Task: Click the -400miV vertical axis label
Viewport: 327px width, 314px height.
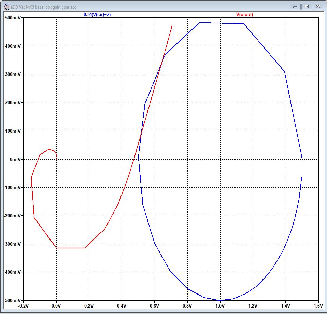Action: (x=12, y=272)
